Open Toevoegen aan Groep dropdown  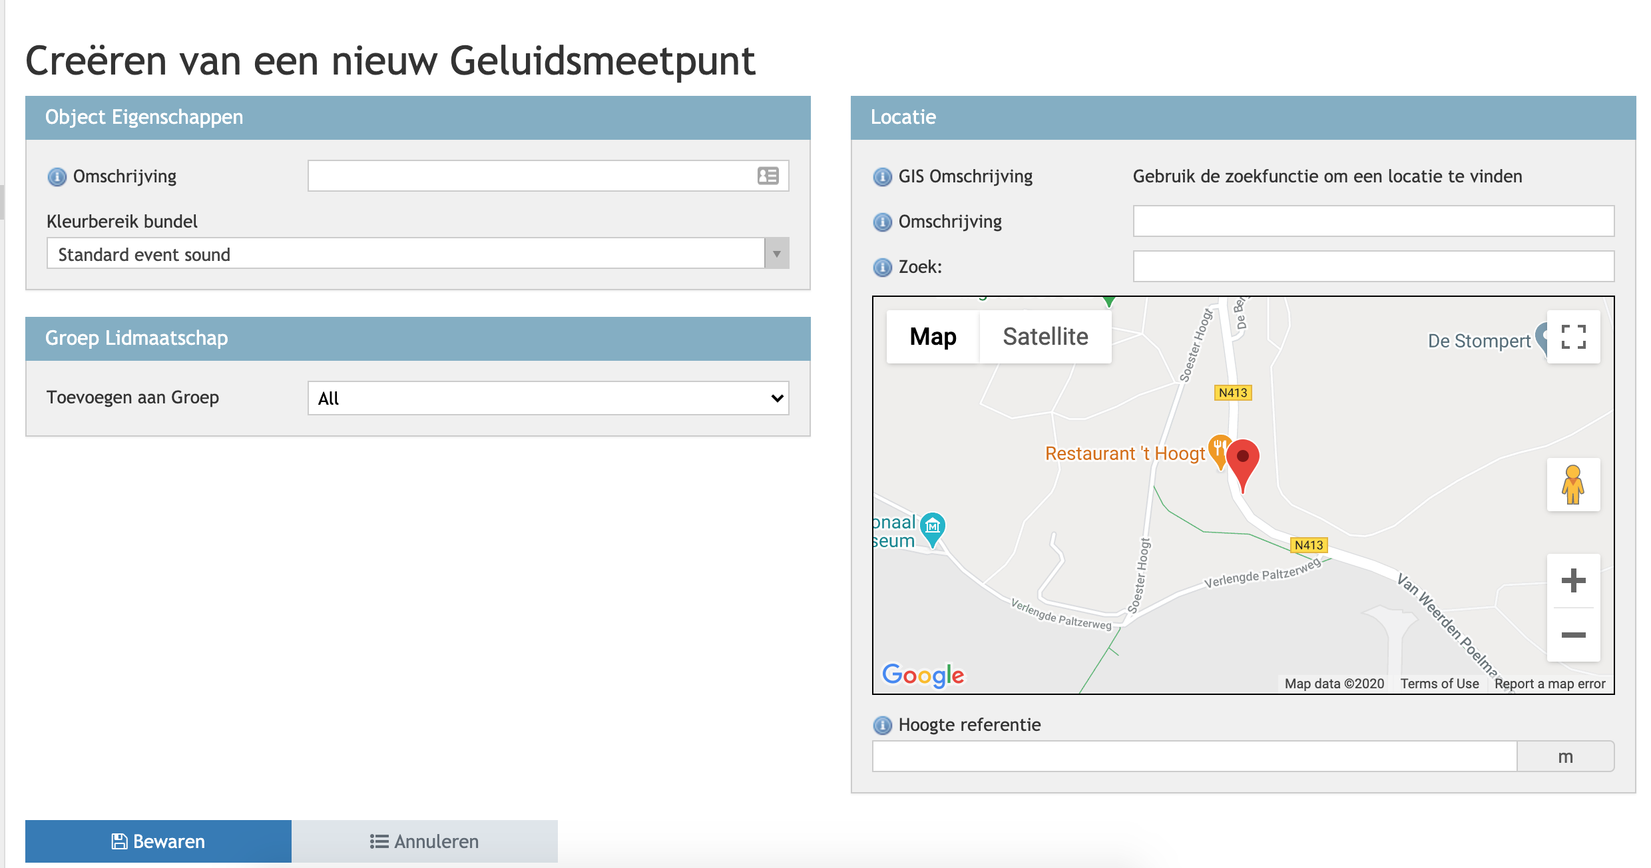tap(548, 398)
